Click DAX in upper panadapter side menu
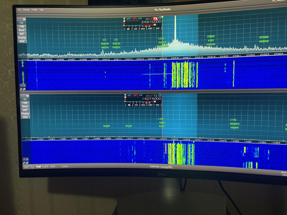This screenshot has height=215, width=287. point(22,41)
